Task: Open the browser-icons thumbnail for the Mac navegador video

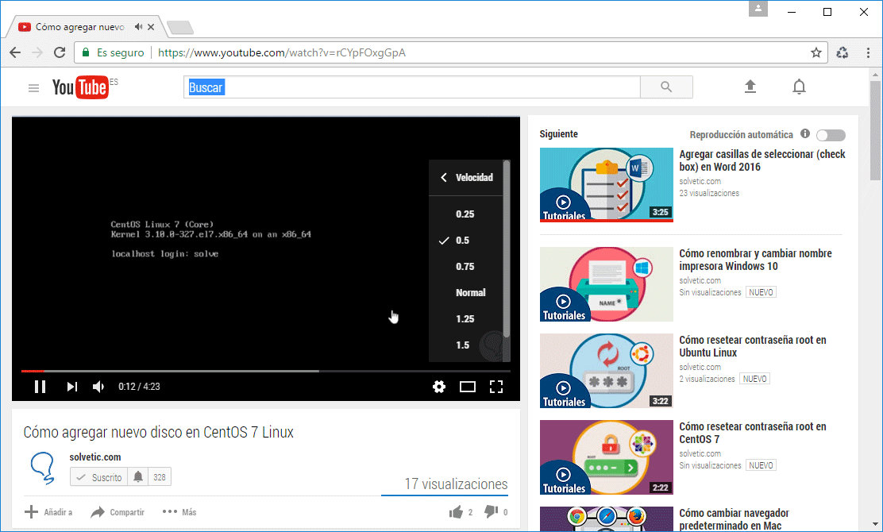Action: (607, 519)
